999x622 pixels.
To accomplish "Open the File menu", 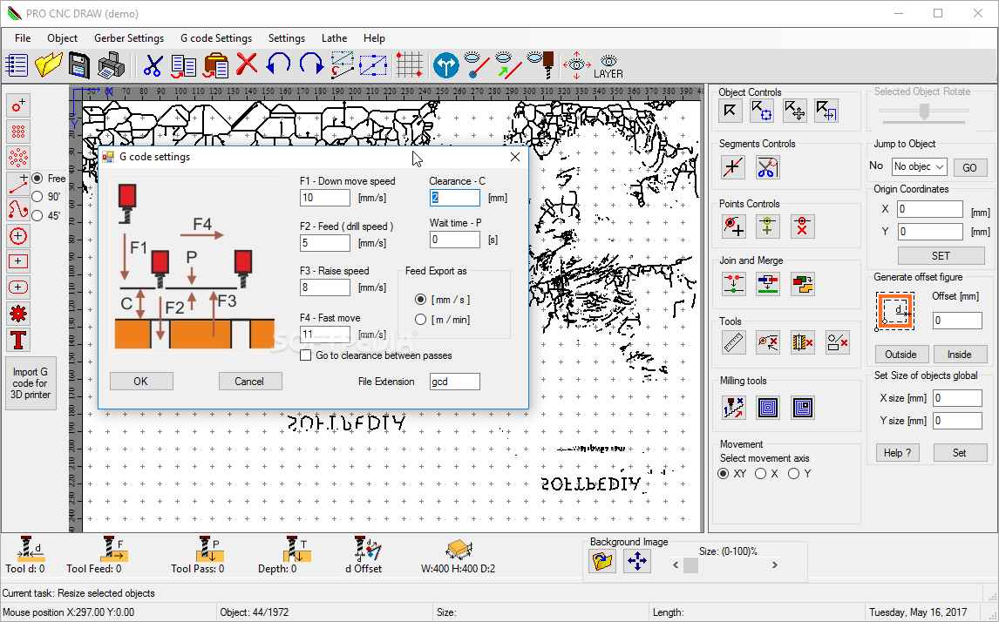I will coord(23,38).
